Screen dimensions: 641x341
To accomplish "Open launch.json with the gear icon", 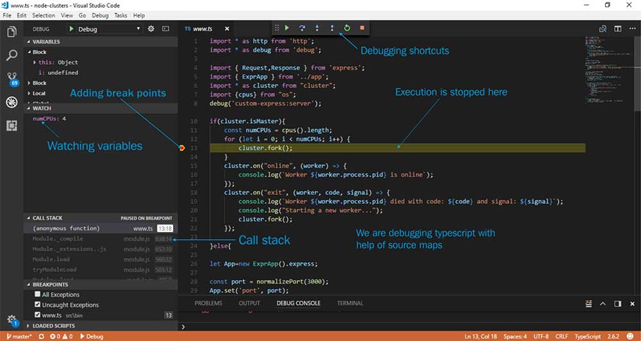I will (151, 29).
